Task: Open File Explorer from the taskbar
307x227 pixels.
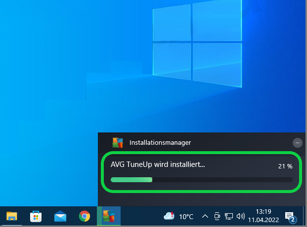Action: click(12, 216)
